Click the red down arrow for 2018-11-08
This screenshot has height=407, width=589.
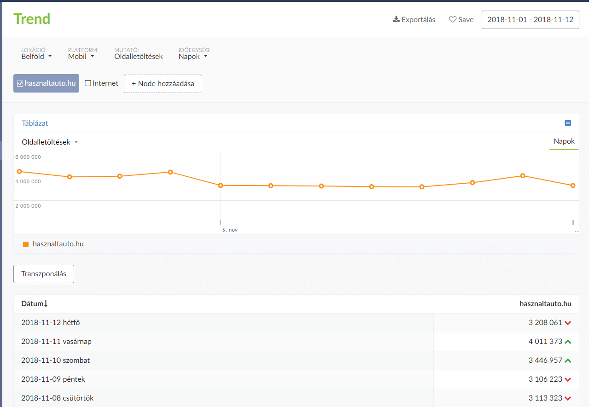(x=568, y=398)
